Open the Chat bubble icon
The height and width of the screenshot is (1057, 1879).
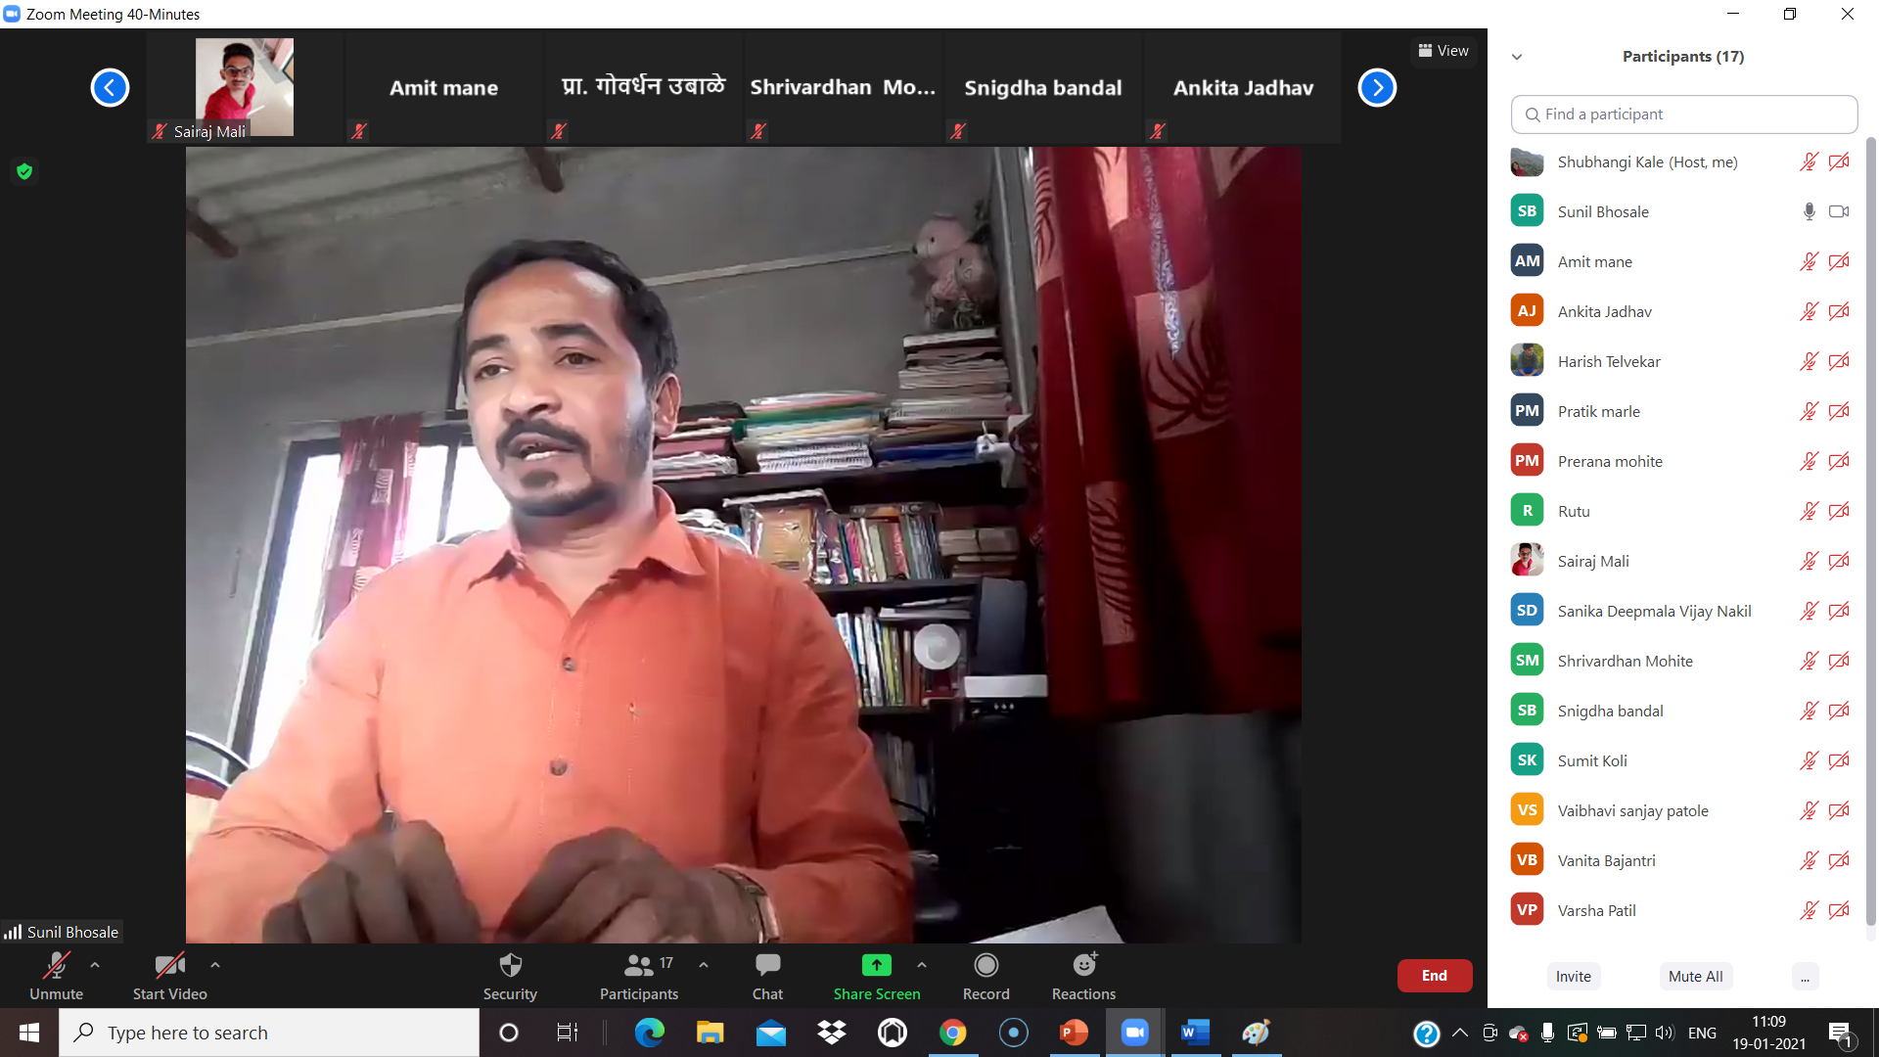click(x=767, y=966)
